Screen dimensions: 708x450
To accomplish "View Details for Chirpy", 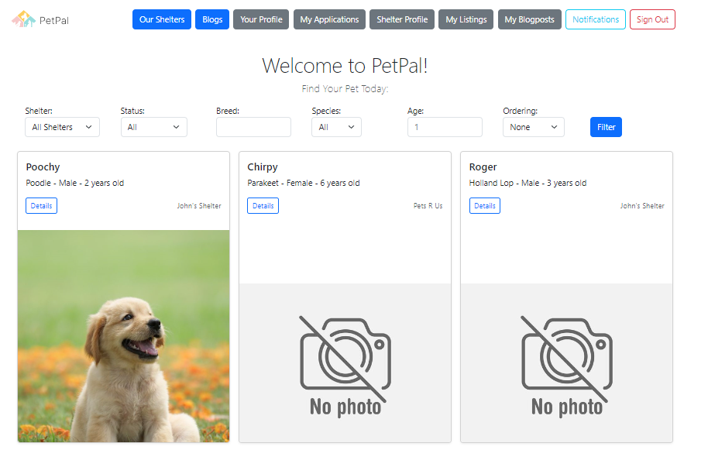I will tap(263, 206).
